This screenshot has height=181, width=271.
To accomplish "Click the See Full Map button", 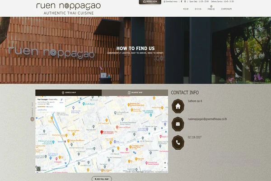I will point(102,179).
